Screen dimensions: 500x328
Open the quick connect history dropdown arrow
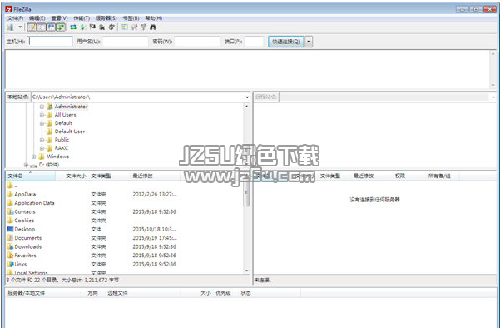pos(309,42)
